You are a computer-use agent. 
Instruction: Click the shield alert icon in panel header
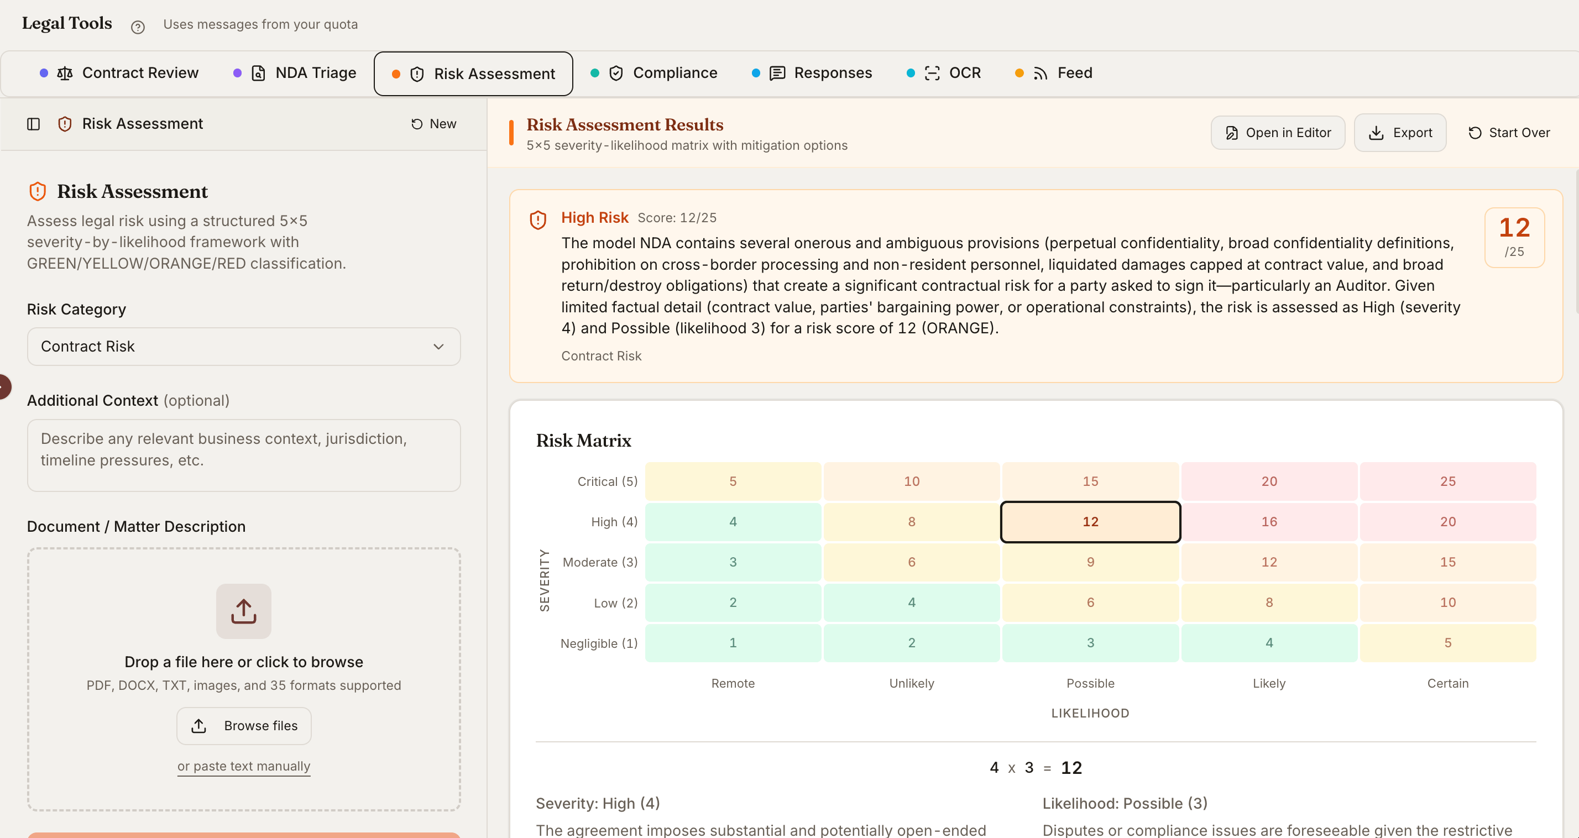[x=65, y=124]
